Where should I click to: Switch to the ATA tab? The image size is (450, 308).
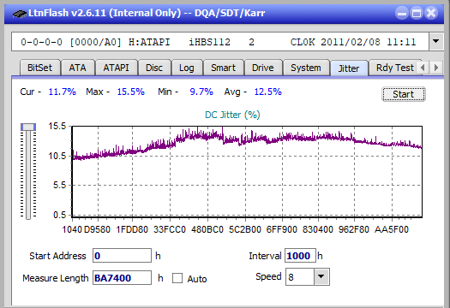point(77,68)
